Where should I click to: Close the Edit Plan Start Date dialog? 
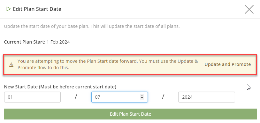click(x=249, y=9)
